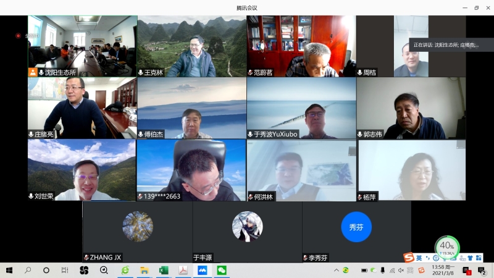The image size is (494, 278).
Task: Click the recording indicator at top left
Action: coord(19,36)
